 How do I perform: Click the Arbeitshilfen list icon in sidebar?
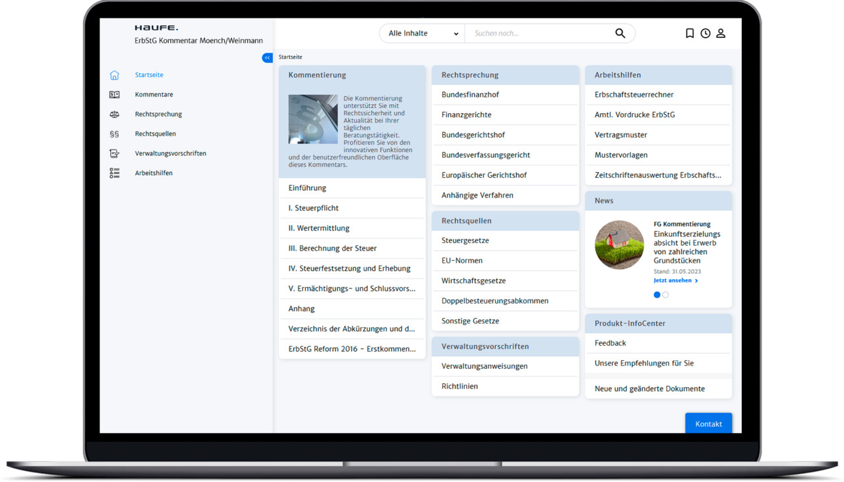tap(115, 173)
